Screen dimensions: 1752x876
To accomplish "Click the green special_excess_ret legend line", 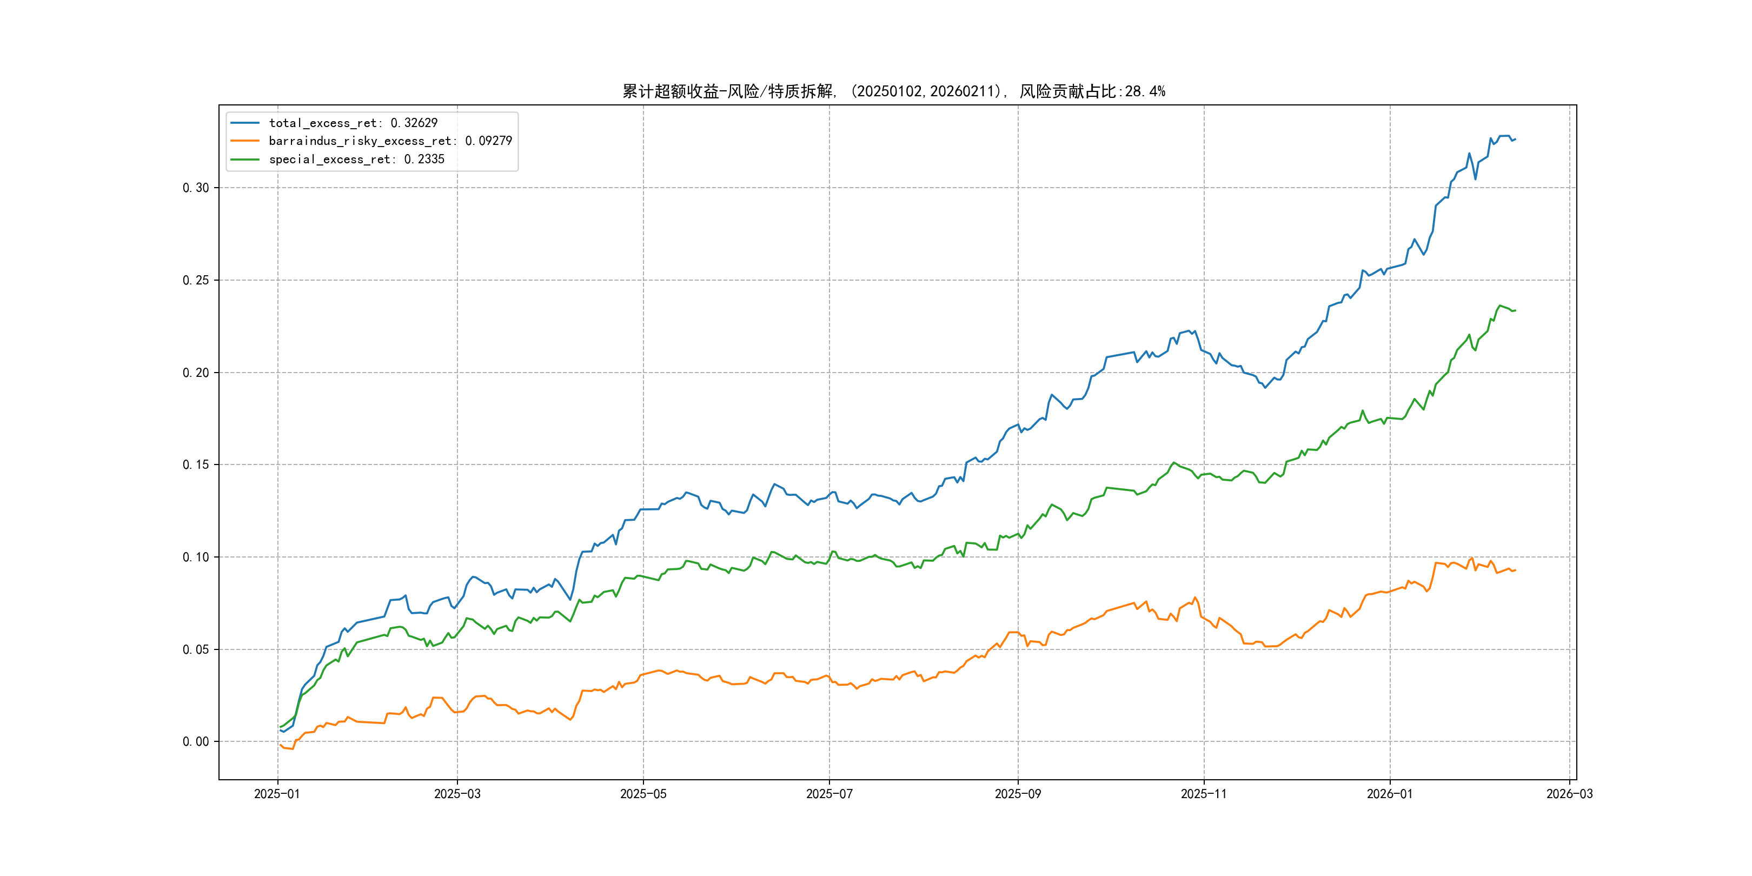I will [245, 159].
